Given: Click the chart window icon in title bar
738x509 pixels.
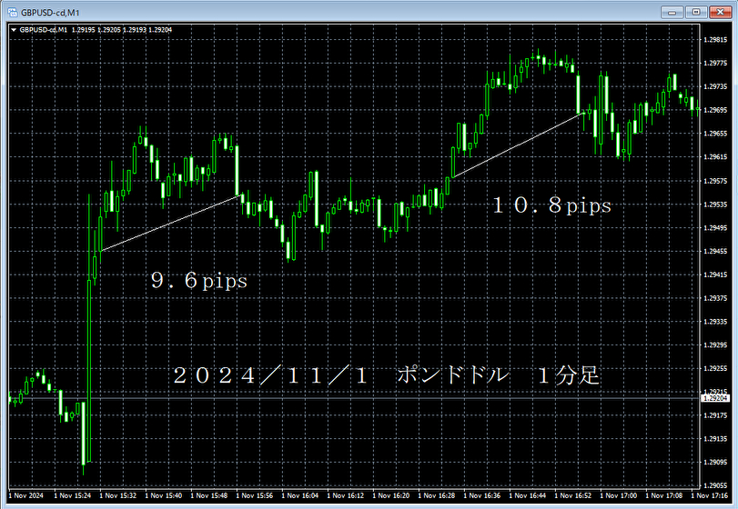Looking at the screenshot, I should (10, 11).
